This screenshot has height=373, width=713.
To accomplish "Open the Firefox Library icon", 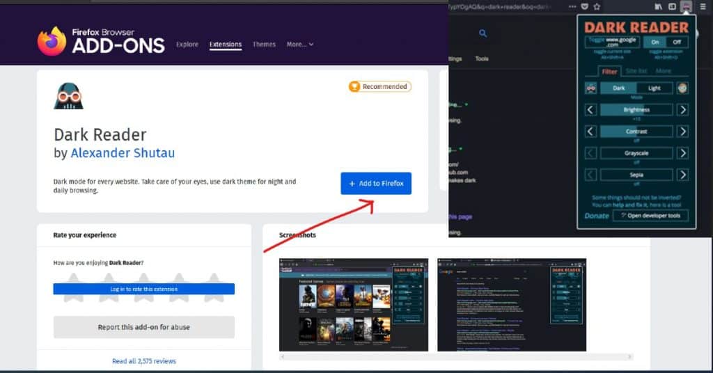I will 658,6.
